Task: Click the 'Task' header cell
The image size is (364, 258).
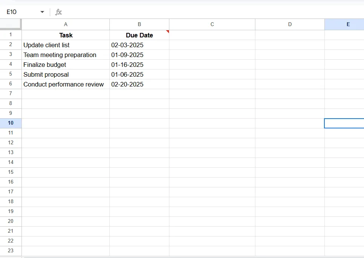Action: (x=66, y=35)
